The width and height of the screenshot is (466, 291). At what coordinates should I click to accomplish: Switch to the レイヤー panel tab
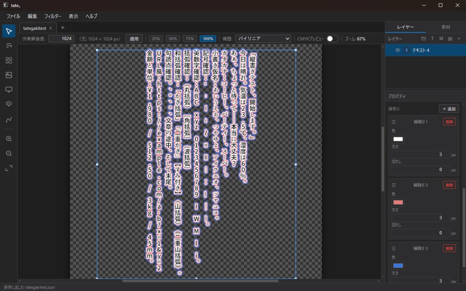(405, 27)
